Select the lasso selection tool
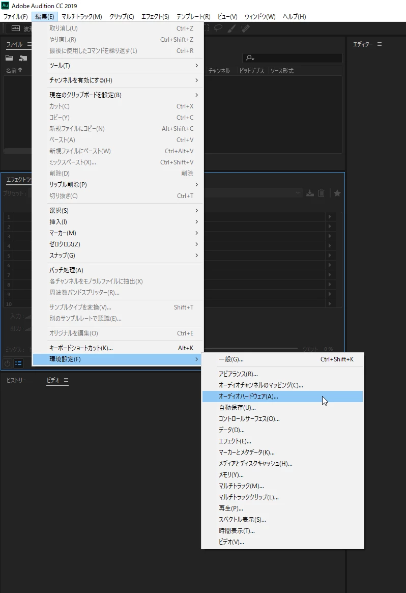 [x=218, y=28]
